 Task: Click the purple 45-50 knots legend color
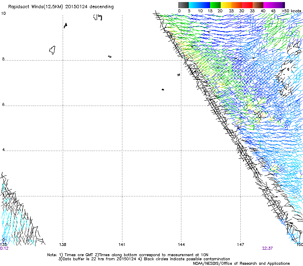pos(279,5)
